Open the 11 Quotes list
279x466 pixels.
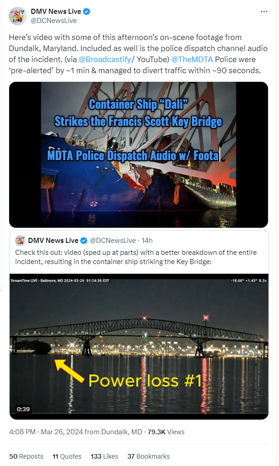click(x=67, y=456)
